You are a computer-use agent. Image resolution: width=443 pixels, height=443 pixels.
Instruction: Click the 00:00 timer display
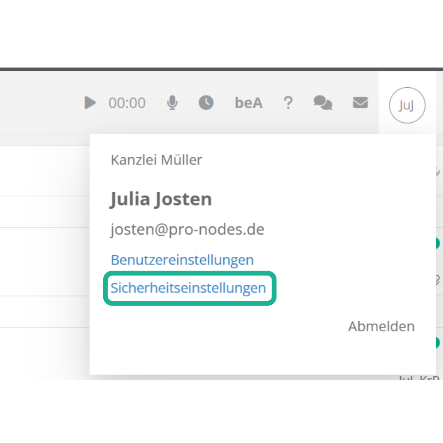[x=127, y=103]
